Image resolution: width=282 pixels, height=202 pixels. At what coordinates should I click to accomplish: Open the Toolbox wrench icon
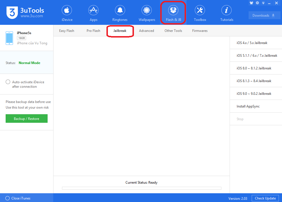click(200, 10)
